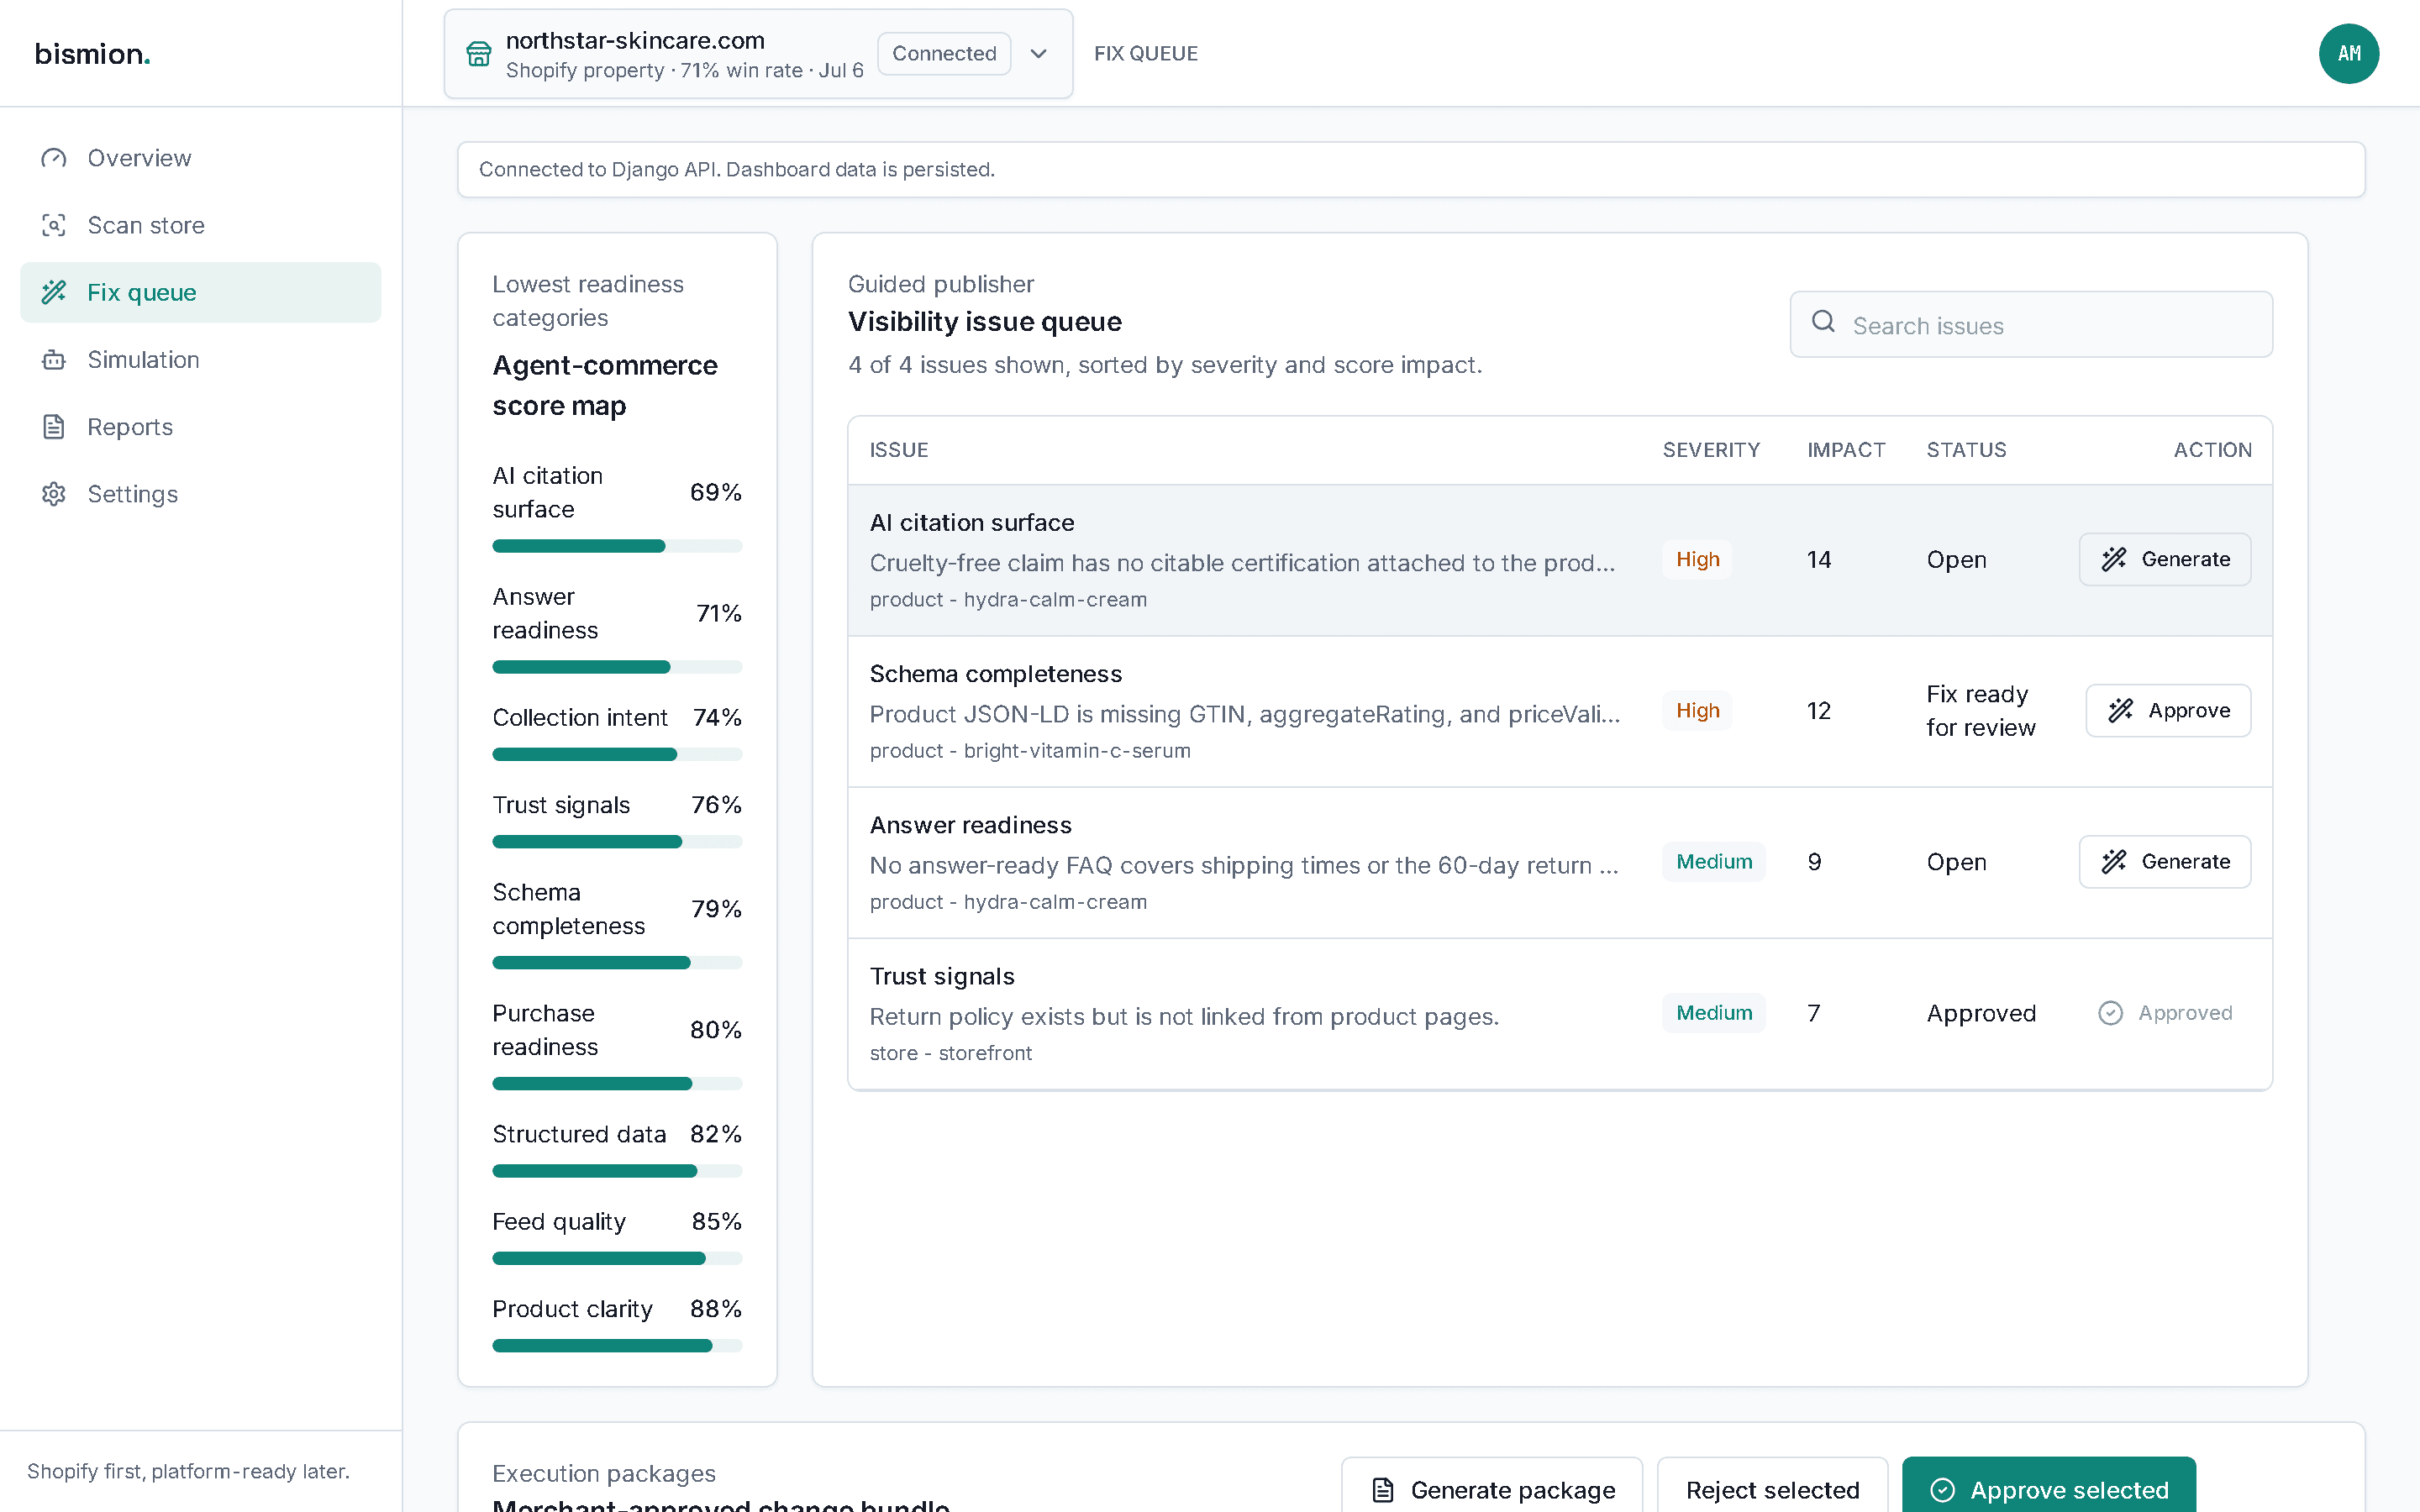Open the Simulation section
Screen dimensions: 2420x1512
[x=200, y=359]
